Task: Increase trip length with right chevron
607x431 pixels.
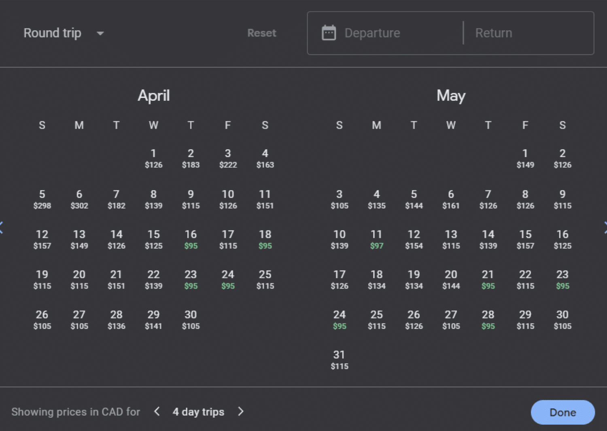Action: 241,412
